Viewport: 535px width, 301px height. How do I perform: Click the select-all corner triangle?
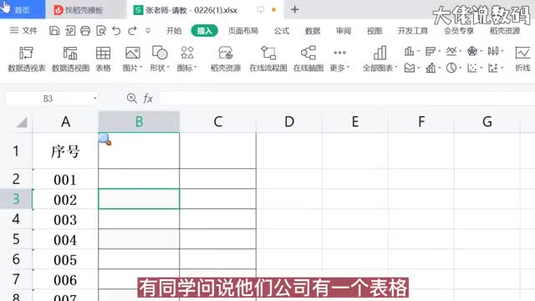[22, 122]
